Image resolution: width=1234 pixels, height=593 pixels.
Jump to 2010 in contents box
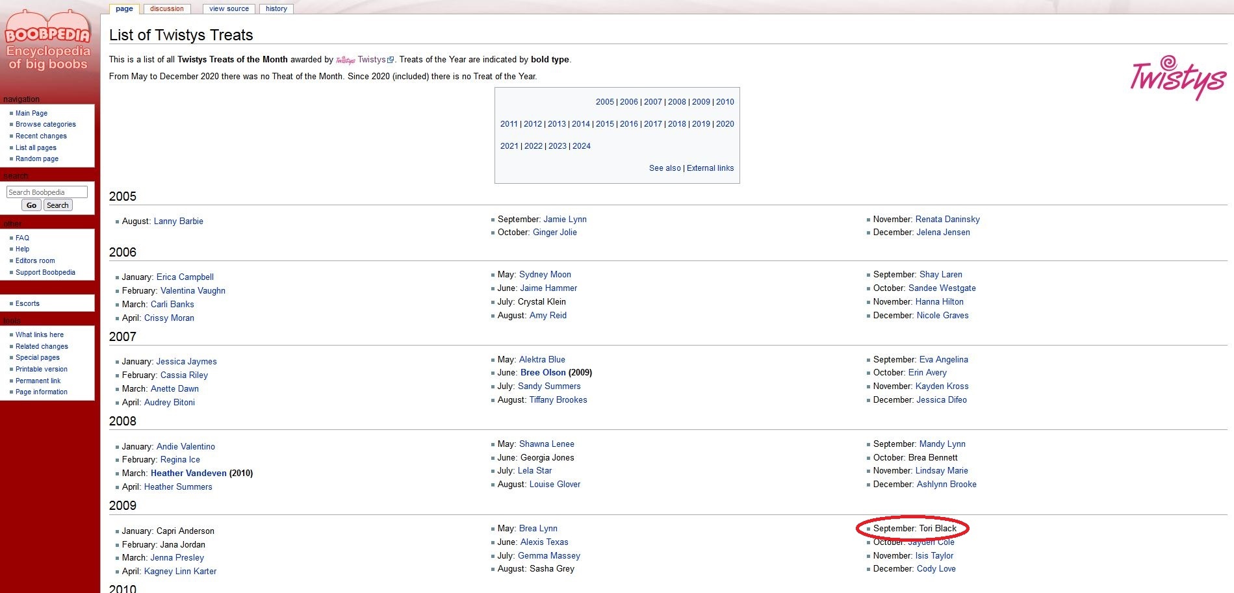(725, 102)
